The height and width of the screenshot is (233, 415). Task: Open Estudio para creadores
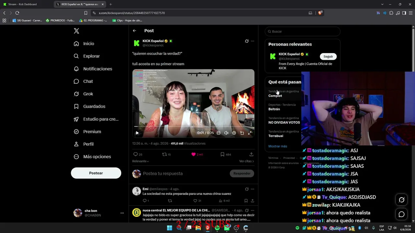tap(96, 119)
